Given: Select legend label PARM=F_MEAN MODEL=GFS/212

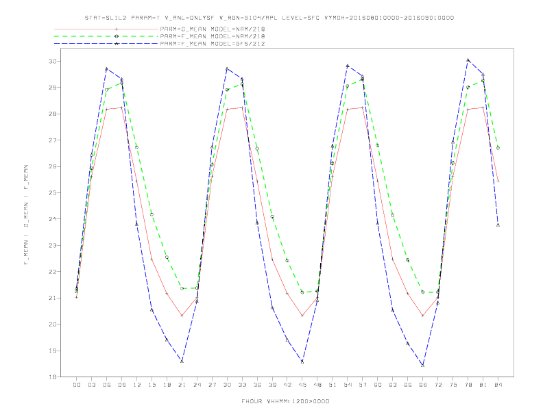Looking at the screenshot, I should click(213, 44).
